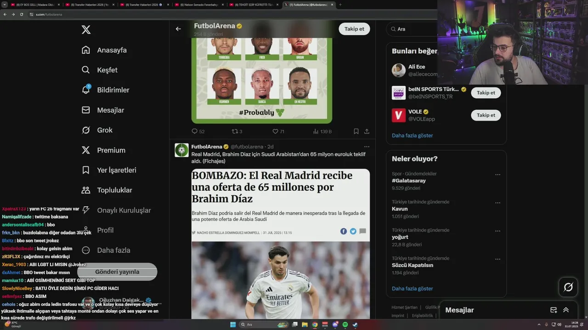Image resolution: width=588 pixels, height=330 pixels.
Task: Switch to TEHDİT EDİP KÜFRETTİ tab
Action: (x=254, y=5)
